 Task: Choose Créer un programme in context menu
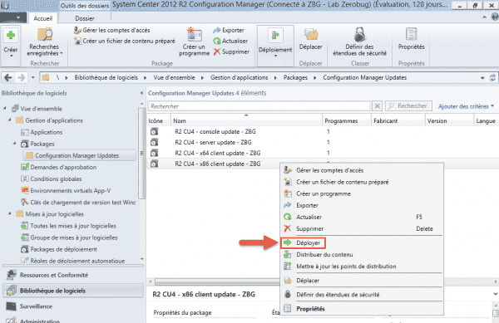(362, 193)
